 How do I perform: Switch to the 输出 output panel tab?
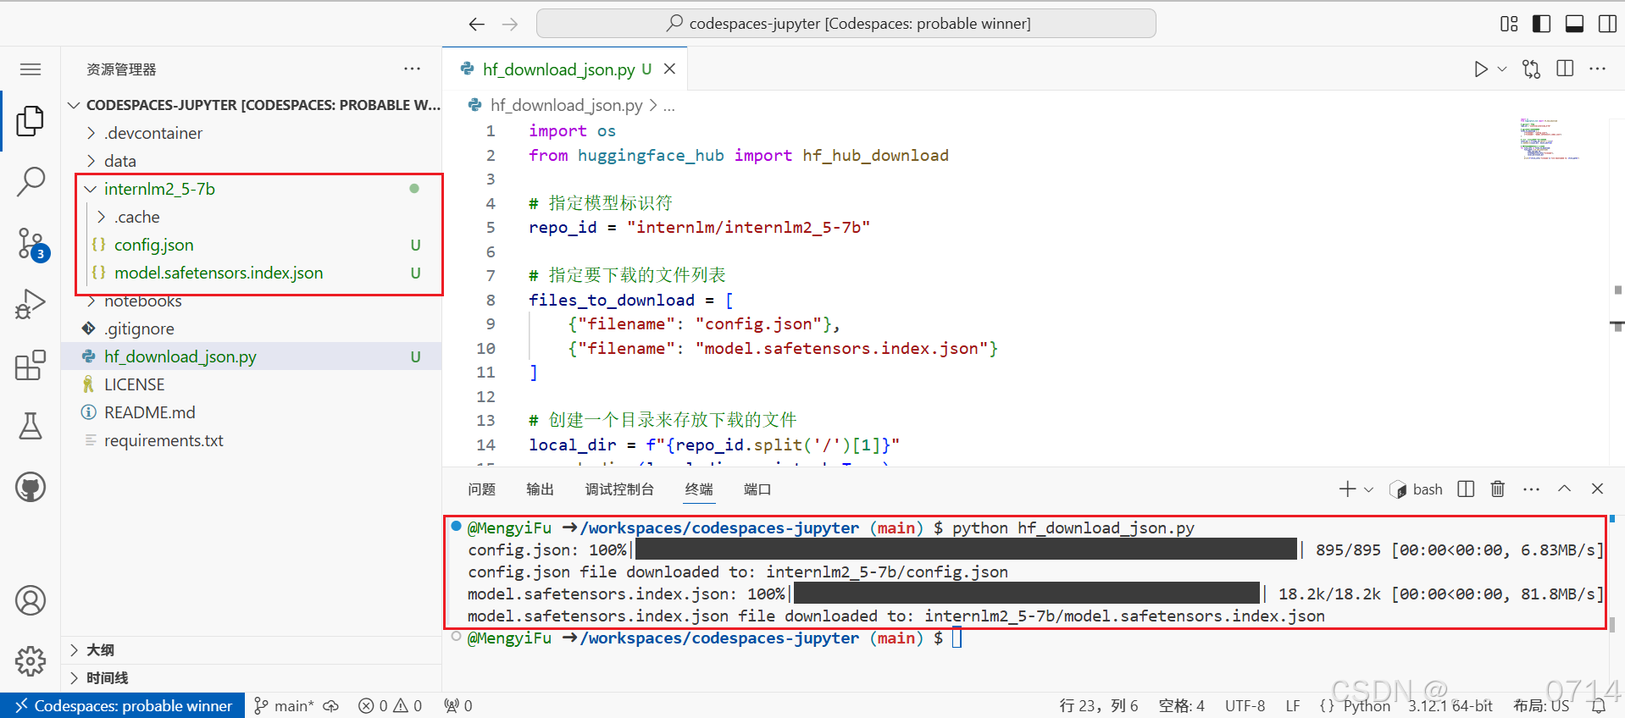(x=540, y=489)
